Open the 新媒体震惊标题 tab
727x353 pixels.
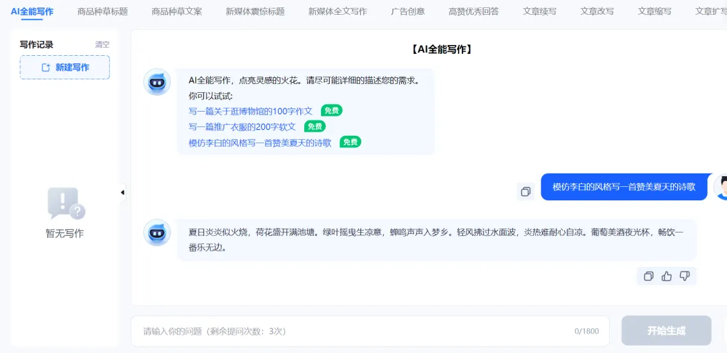click(255, 11)
